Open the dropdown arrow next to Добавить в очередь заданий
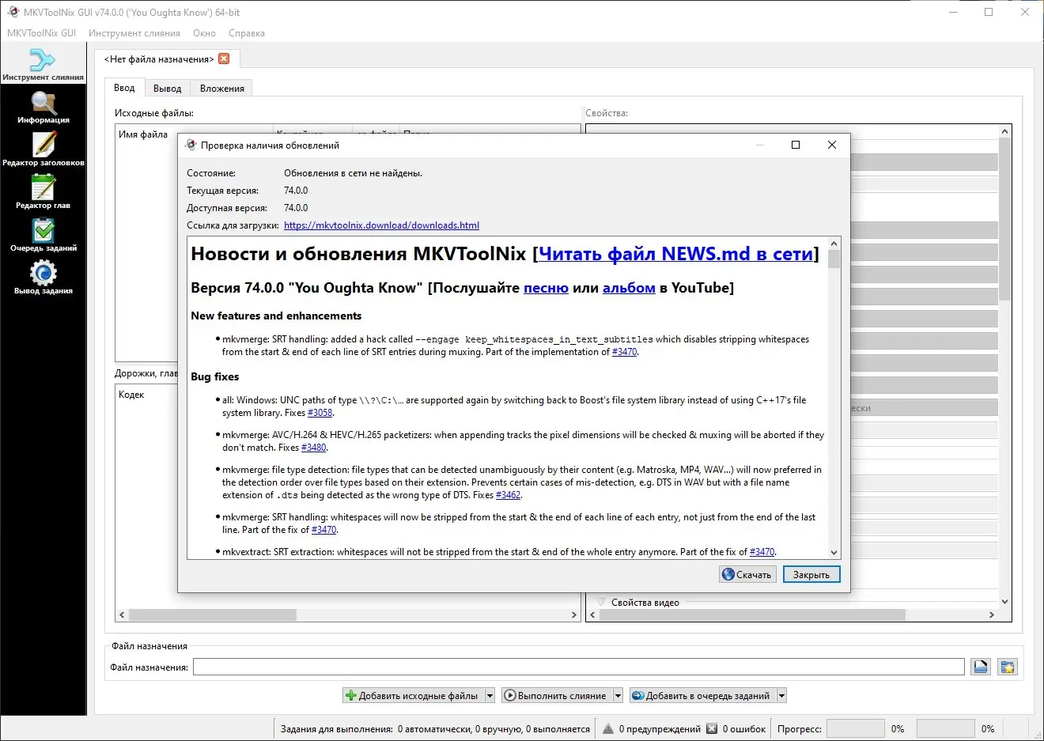Viewport: 1044px width, 741px height. (781, 696)
